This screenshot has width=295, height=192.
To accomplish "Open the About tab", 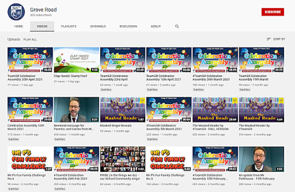I will (x=155, y=26).
